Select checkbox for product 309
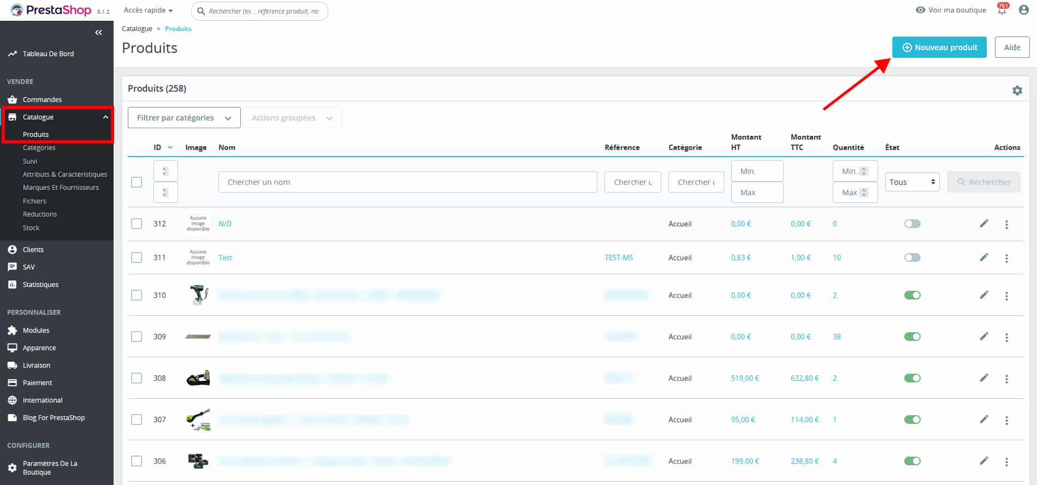Viewport: 1037px width, 485px height. click(x=137, y=337)
